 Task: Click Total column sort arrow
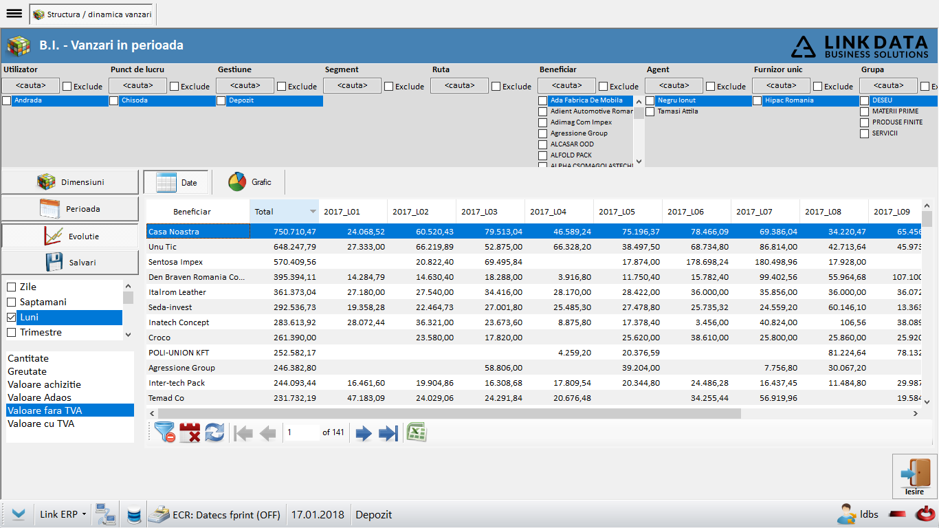pyautogui.click(x=313, y=212)
